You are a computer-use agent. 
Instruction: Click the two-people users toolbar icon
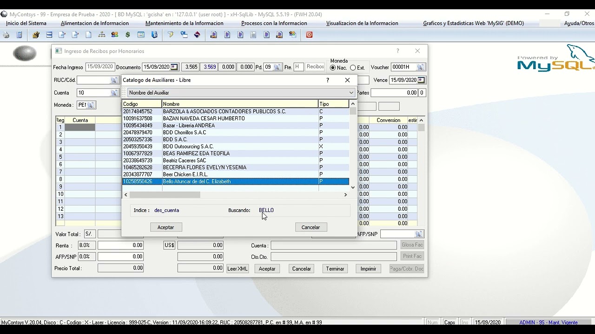114,35
